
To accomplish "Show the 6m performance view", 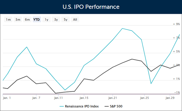I will (x=27, y=19).
